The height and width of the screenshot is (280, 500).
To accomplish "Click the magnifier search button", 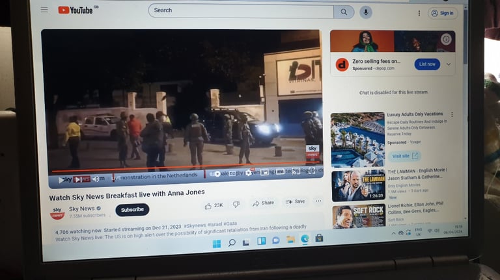I will click(344, 12).
